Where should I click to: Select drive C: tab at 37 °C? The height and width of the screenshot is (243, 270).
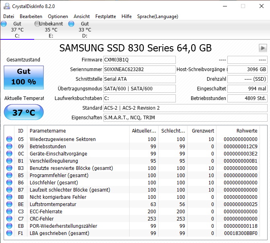click(17, 30)
